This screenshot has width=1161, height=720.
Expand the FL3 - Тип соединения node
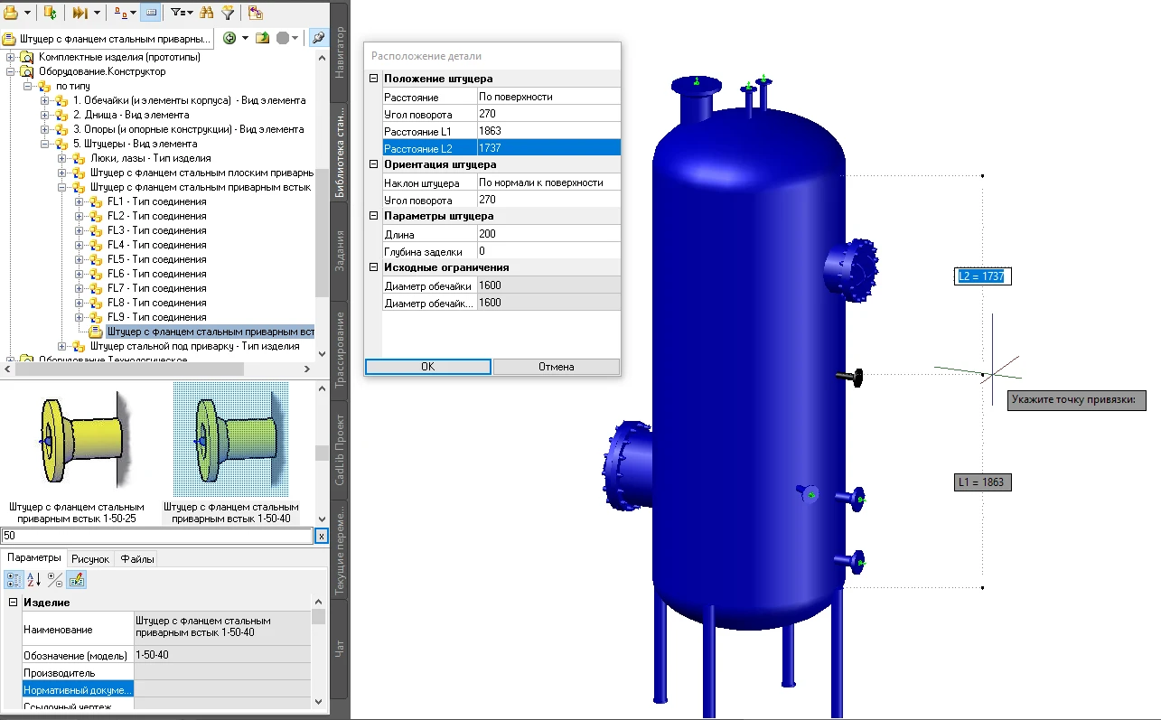click(80, 230)
